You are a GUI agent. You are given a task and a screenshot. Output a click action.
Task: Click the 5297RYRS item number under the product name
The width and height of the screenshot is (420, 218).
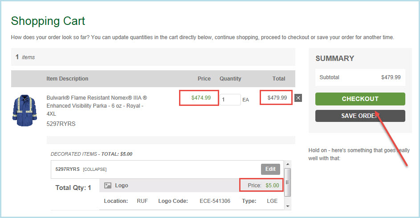[x=61, y=124]
